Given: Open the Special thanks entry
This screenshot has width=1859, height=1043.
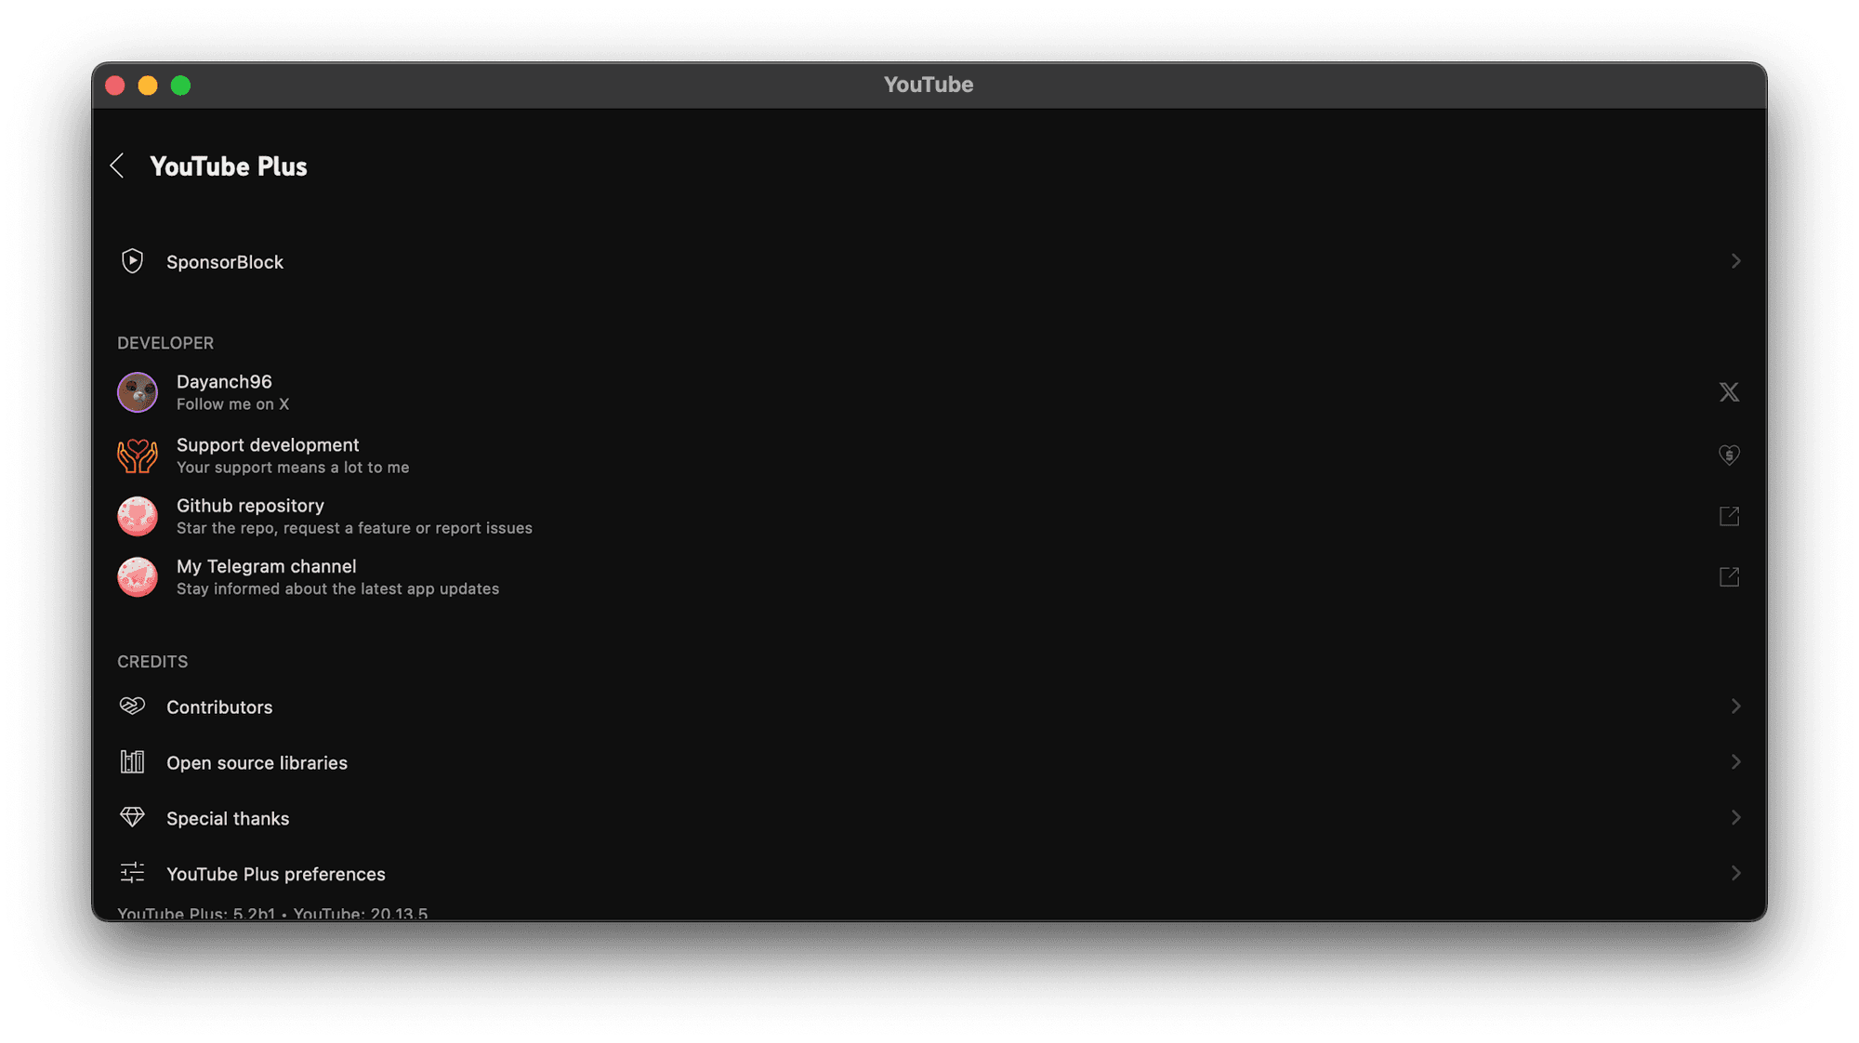Looking at the screenshot, I should (x=929, y=818).
